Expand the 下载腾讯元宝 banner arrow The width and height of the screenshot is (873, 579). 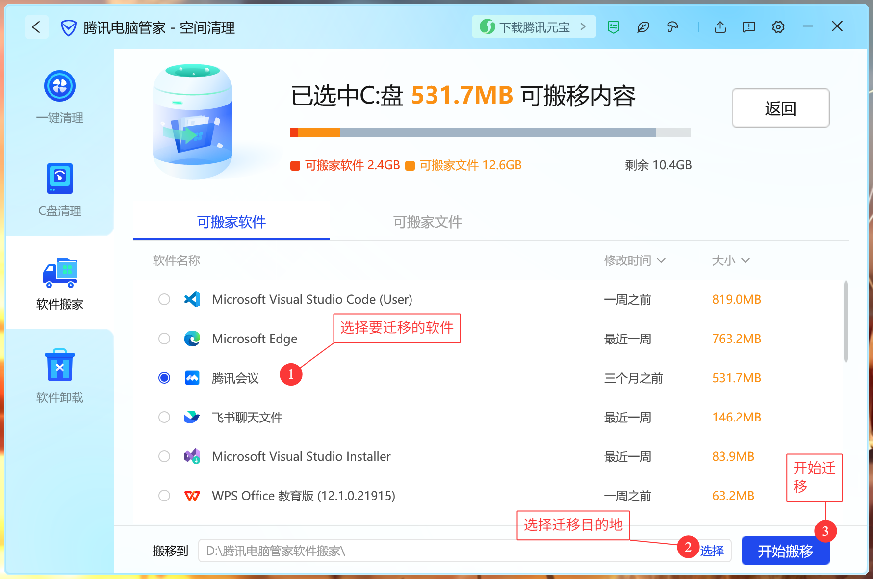[583, 27]
